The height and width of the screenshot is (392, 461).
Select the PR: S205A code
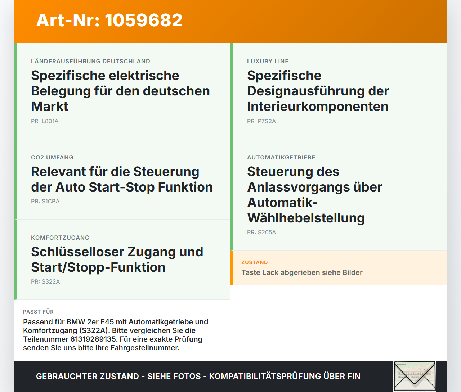(x=261, y=233)
